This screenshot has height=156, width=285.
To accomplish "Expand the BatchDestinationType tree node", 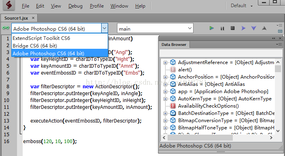I will point(165,113).
